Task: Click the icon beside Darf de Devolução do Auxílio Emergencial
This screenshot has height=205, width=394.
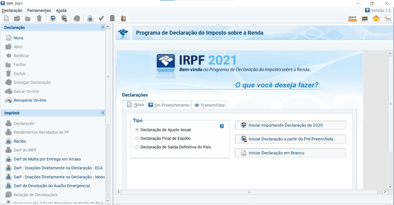Action: [x=8, y=186]
